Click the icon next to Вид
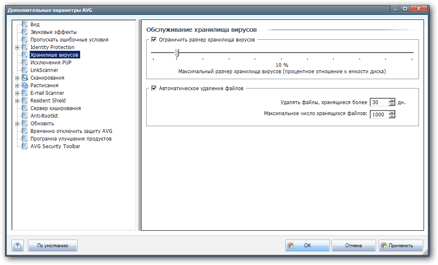Screen dimensions: 438x265 pyautogui.click(x=25, y=24)
